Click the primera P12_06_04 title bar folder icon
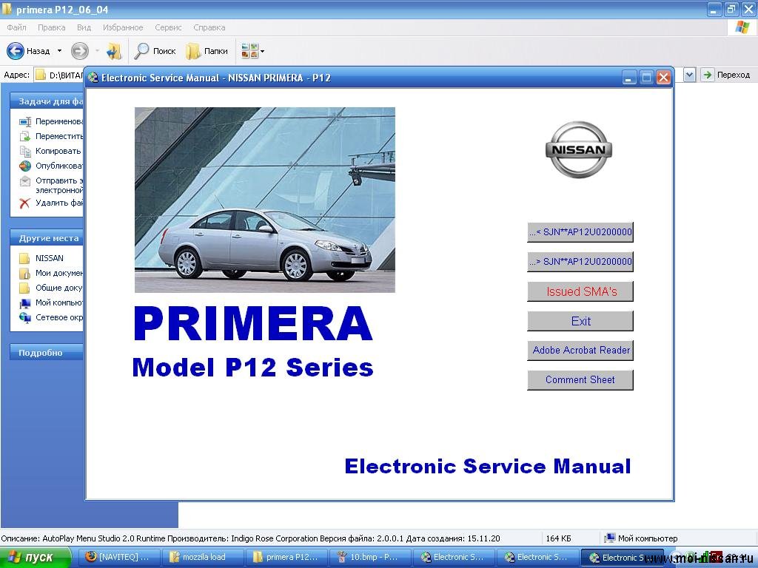The width and height of the screenshot is (758, 568). tap(7, 9)
